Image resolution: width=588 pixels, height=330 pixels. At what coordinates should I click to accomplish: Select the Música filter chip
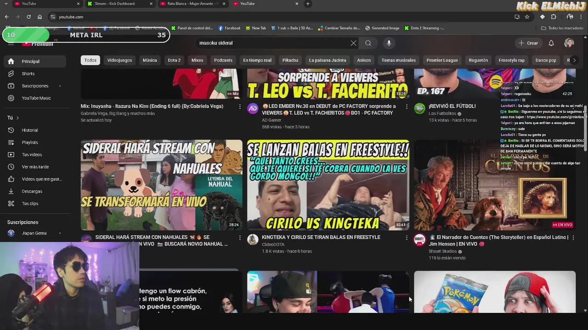coord(150,60)
